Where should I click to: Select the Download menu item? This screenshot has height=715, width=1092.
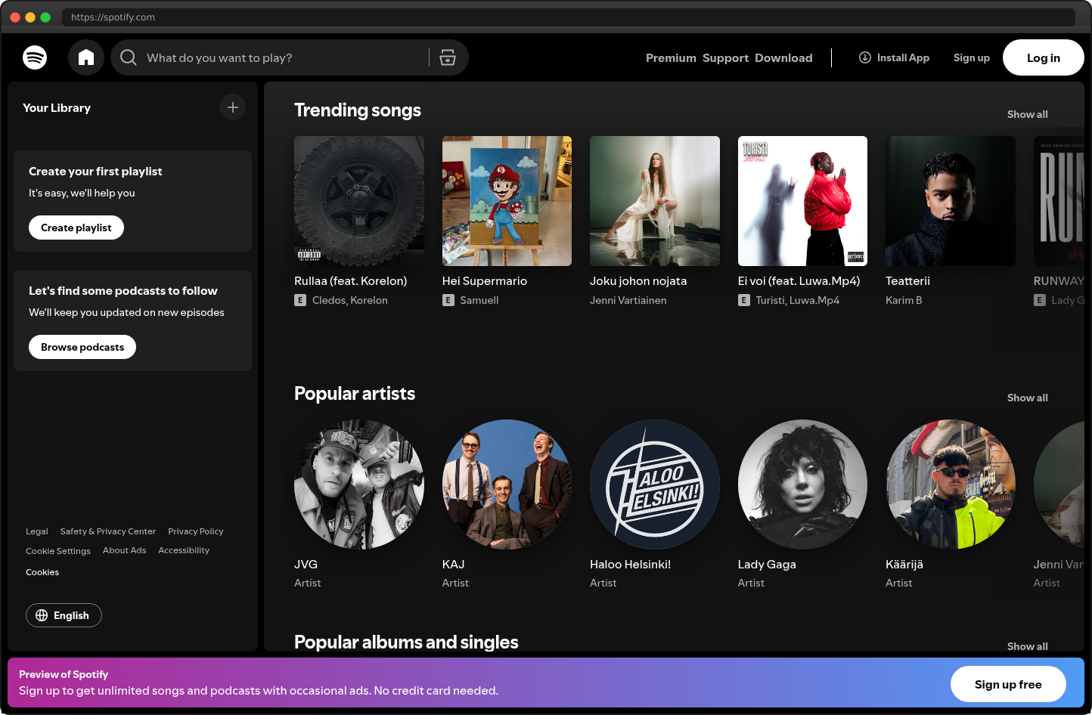tap(783, 57)
